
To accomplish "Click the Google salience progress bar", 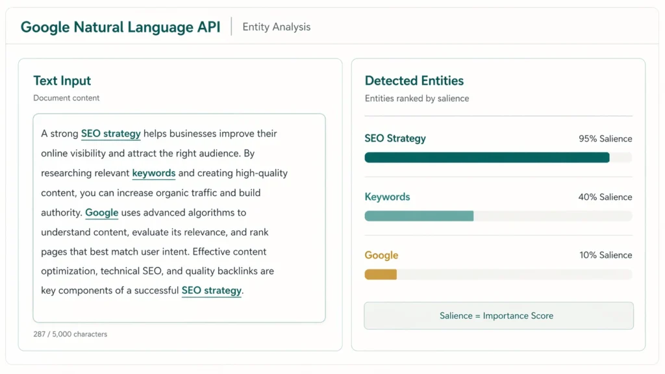I will coord(498,275).
